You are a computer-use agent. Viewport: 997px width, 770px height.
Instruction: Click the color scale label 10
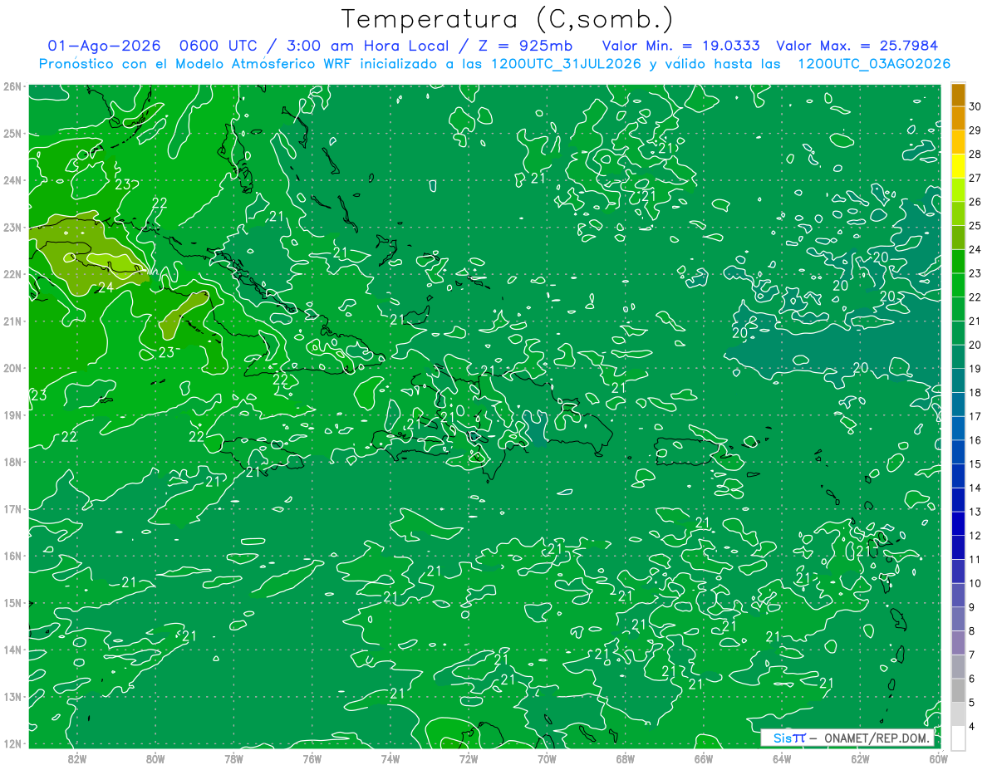(975, 584)
